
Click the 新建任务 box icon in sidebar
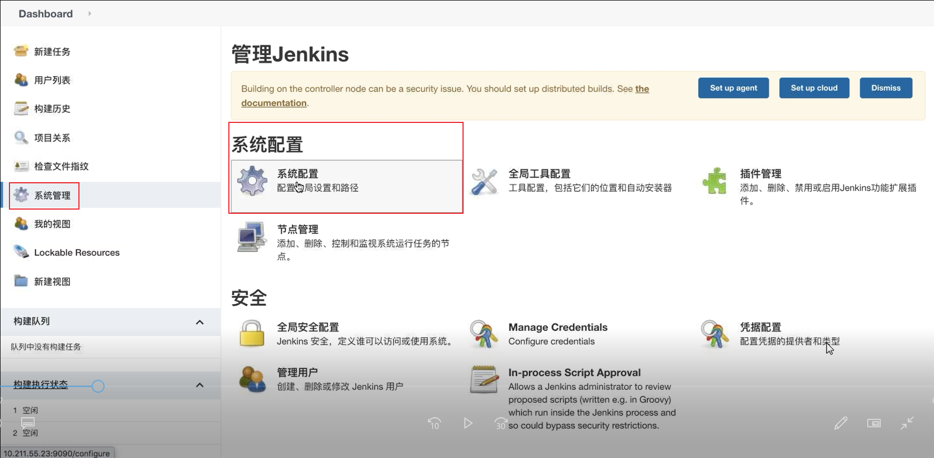pyautogui.click(x=21, y=51)
